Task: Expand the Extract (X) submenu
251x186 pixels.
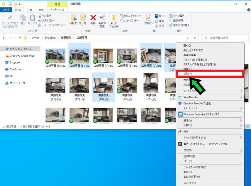Action: click(210, 121)
